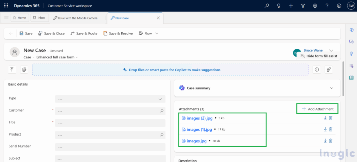Open the images (1).jpg file link
357x162 pixels.
point(199,129)
